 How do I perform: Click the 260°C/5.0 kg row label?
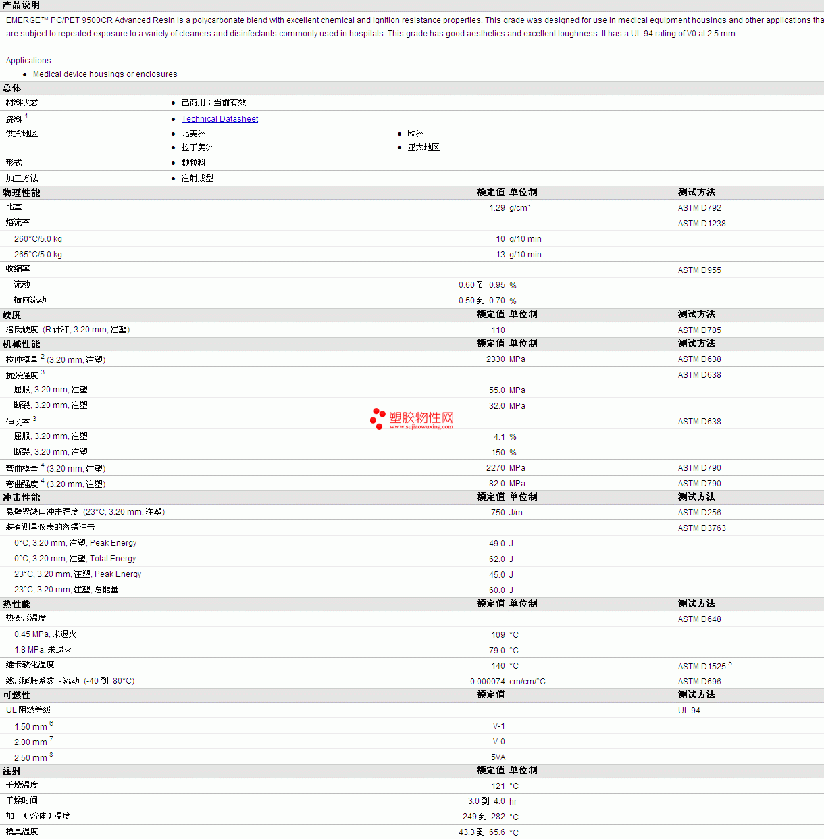pyautogui.click(x=38, y=239)
